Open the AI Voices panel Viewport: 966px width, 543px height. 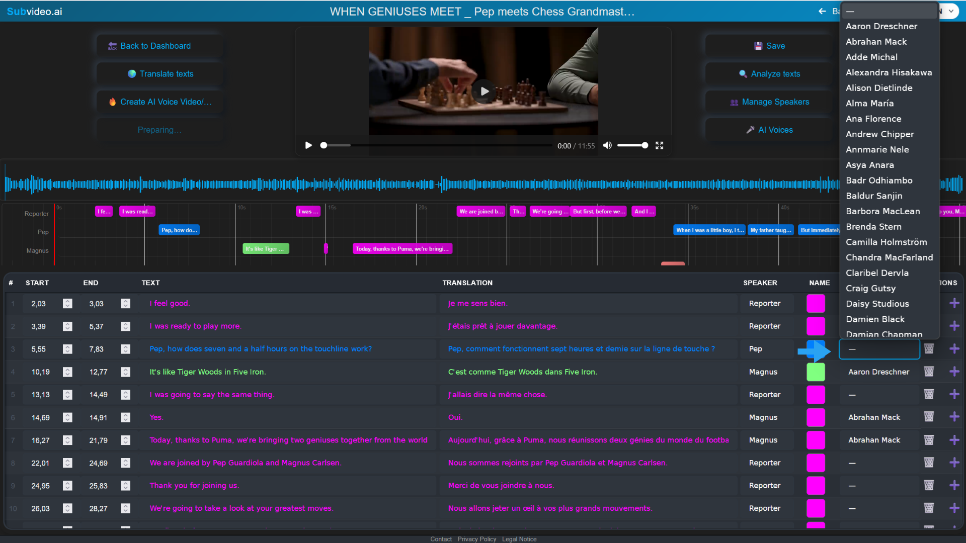769,130
